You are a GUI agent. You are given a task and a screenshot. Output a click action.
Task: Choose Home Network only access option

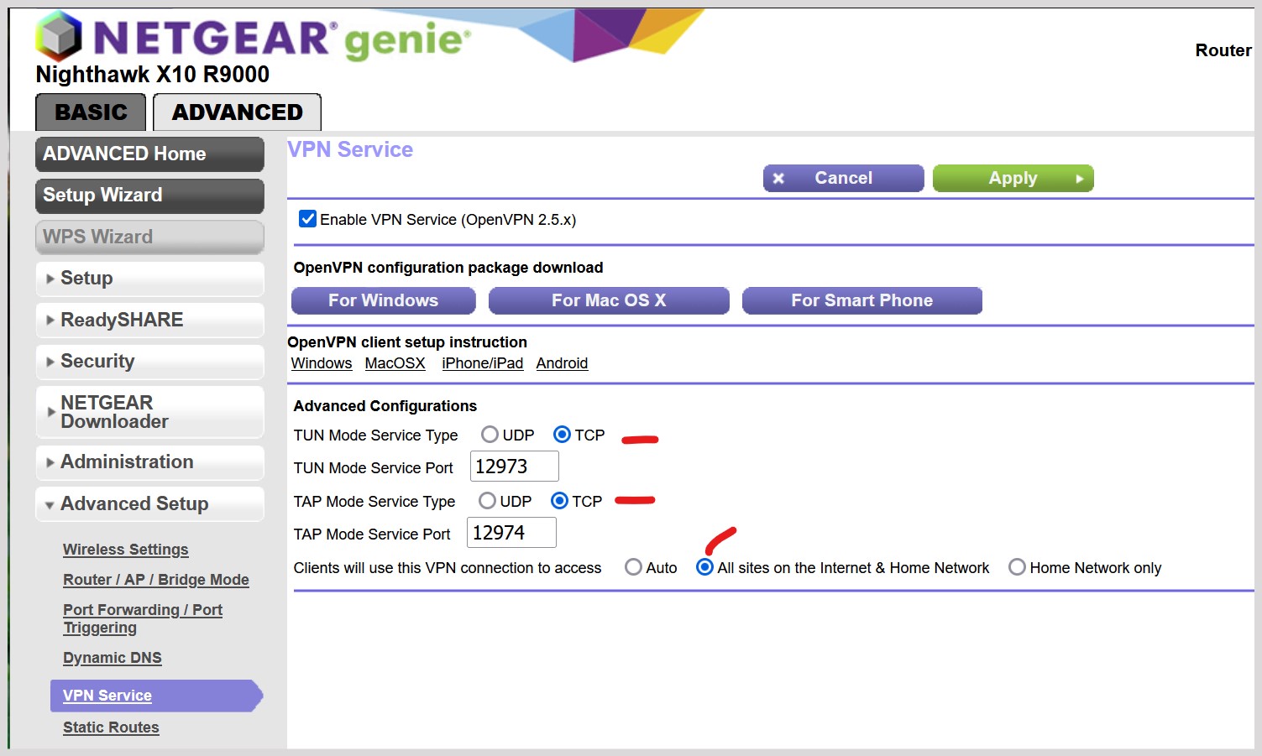1017,567
